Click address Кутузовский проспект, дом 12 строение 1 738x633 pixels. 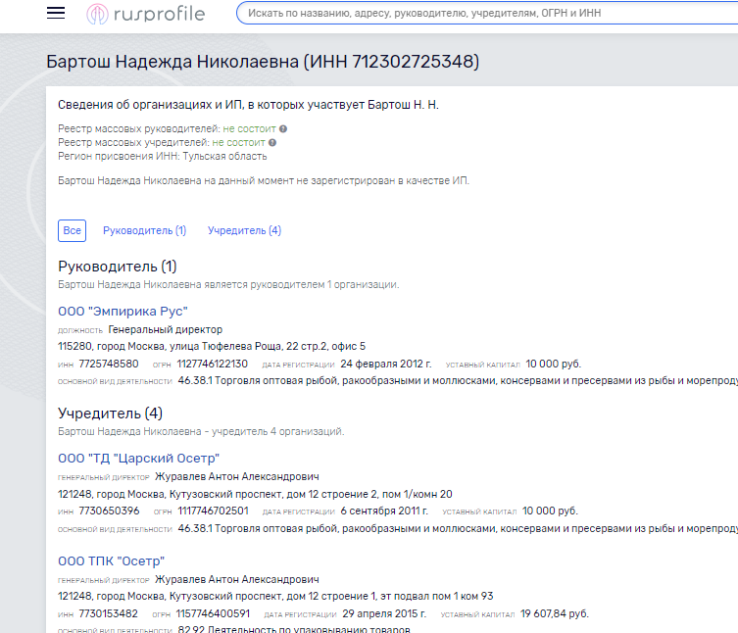click(x=275, y=597)
